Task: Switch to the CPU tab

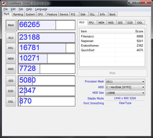Action: (x=41, y=14)
